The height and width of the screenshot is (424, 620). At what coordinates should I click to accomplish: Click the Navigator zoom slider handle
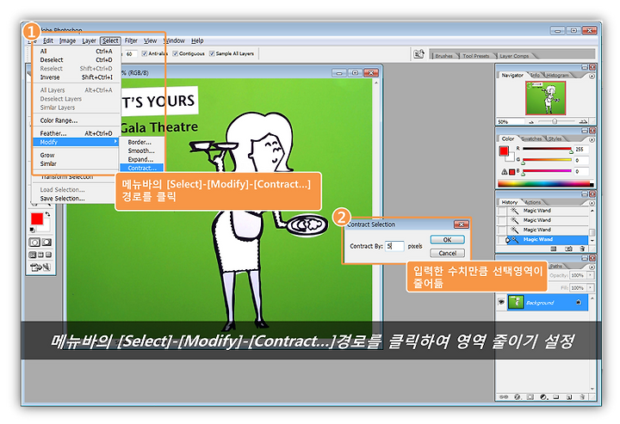(555, 121)
